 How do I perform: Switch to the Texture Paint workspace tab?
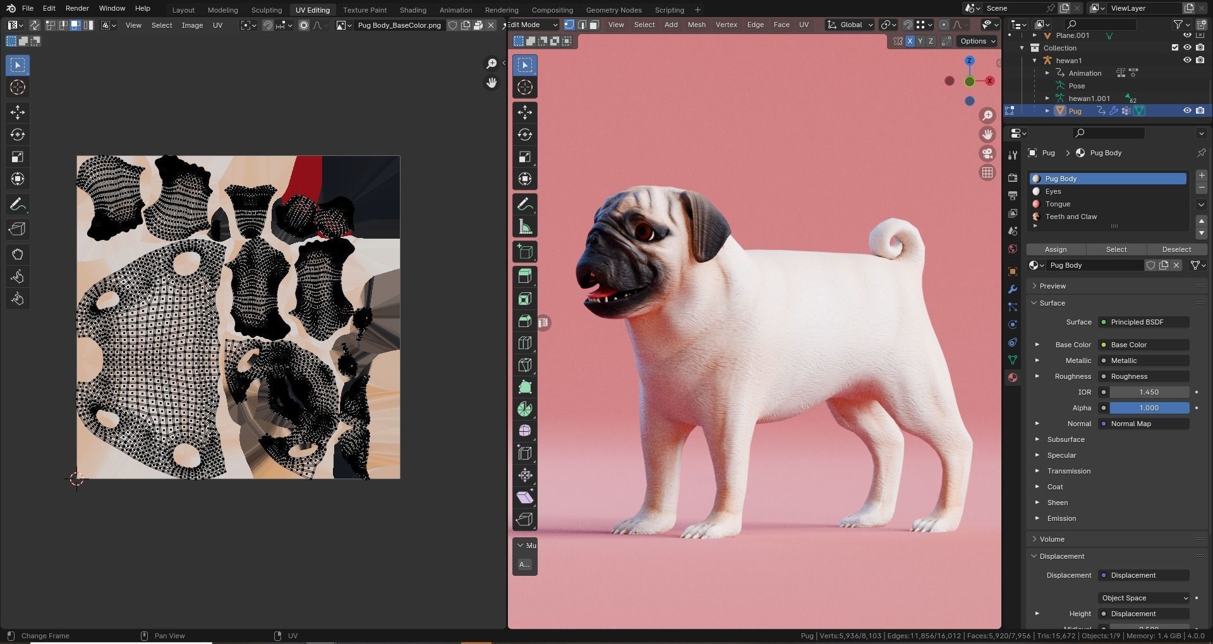[x=365, y=10]
